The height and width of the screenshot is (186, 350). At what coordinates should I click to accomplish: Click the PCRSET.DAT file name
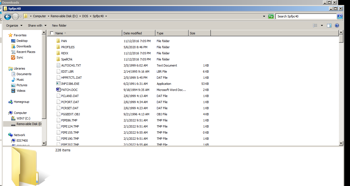(x=70, y=108)
